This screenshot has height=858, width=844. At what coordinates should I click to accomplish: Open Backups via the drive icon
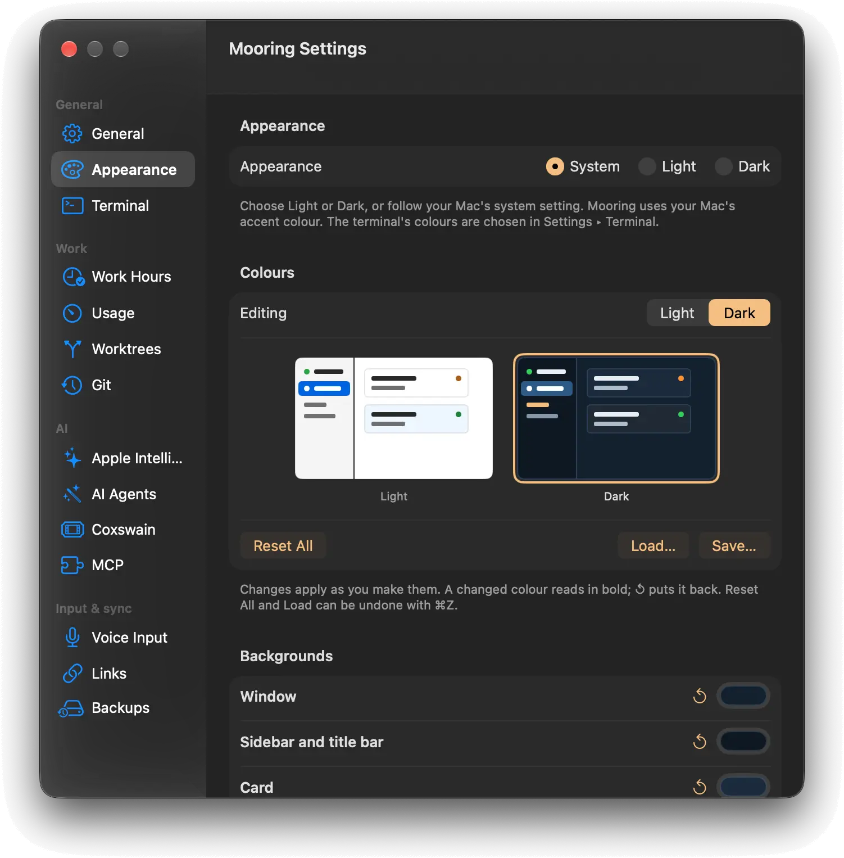point(71,708)
